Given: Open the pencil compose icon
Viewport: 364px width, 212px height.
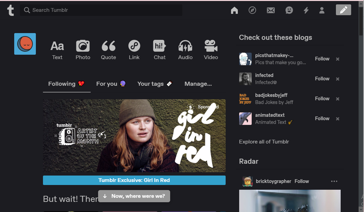Looking at the screenshot, I should [343, 10].
